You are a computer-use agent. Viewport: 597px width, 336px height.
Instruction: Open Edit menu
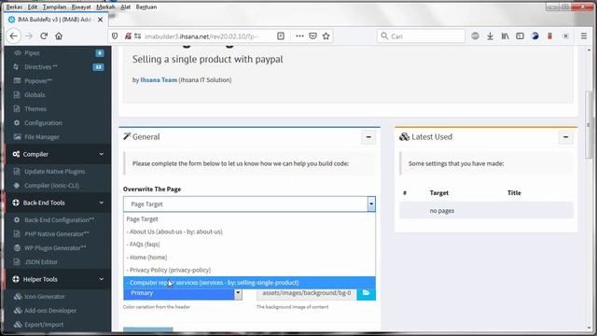point(33,7)
